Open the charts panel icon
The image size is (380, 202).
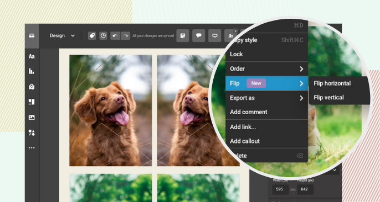coord(32,71)
